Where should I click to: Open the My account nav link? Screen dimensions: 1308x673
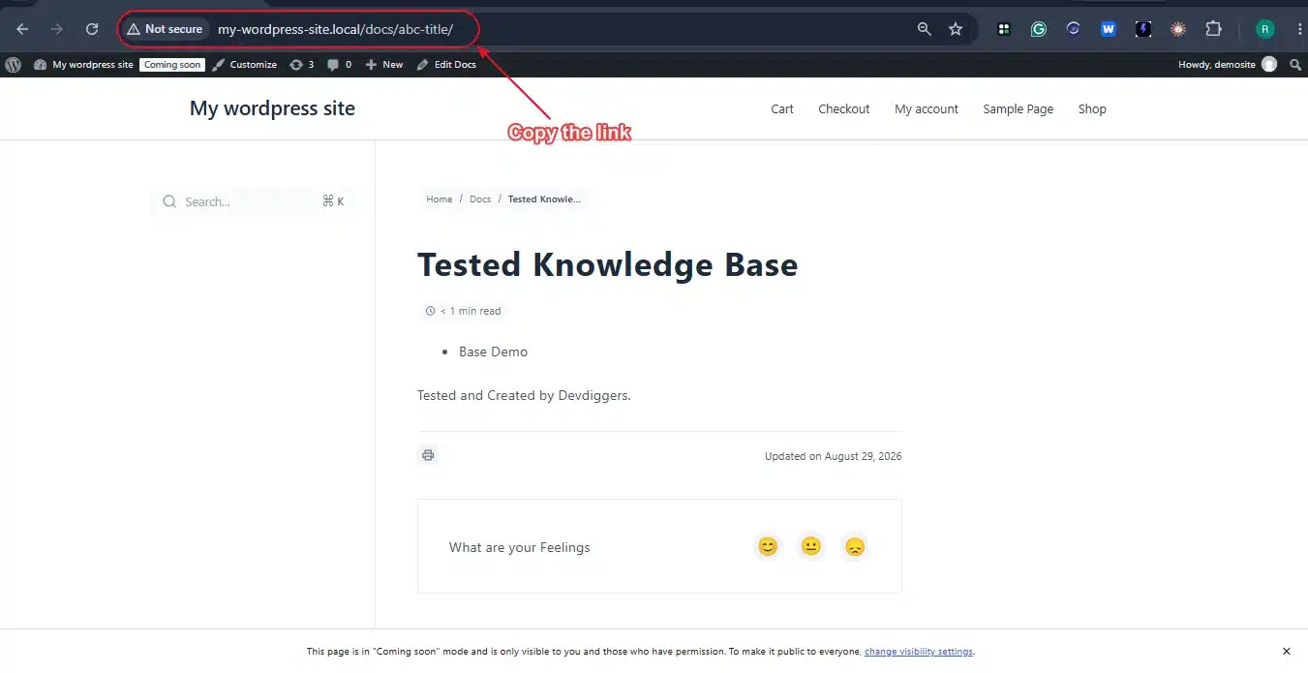click(x=927, y=109)
